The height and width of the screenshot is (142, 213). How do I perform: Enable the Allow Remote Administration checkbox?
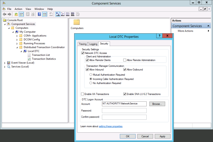point(125,60)
